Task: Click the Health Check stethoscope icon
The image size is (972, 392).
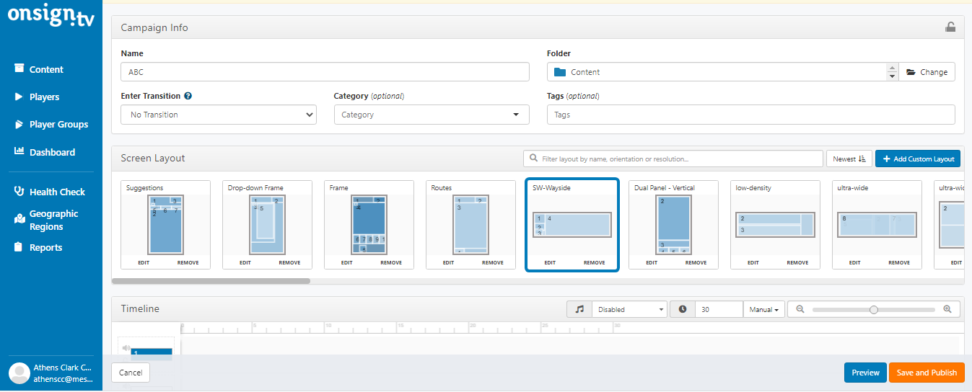Action: pos(19,191)
